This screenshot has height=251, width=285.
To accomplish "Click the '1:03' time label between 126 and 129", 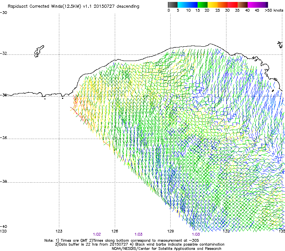I will [139, 234].
